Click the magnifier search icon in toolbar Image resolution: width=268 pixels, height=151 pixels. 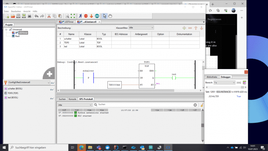pos(67,16)
